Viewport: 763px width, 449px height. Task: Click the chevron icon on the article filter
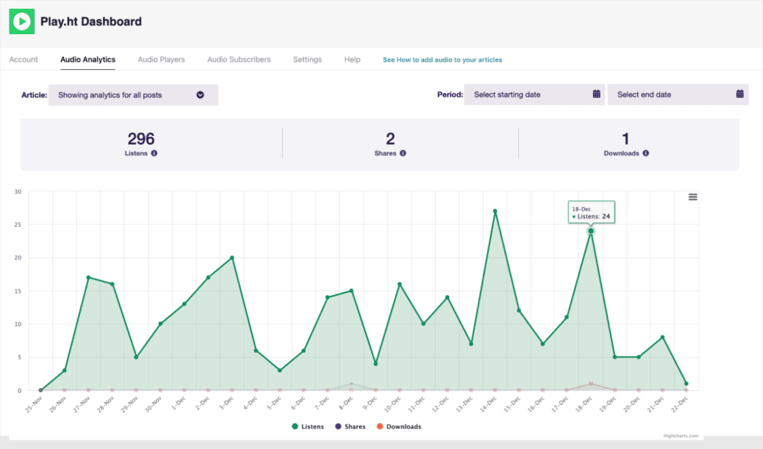pyautogui.click(x=201, y=94)
